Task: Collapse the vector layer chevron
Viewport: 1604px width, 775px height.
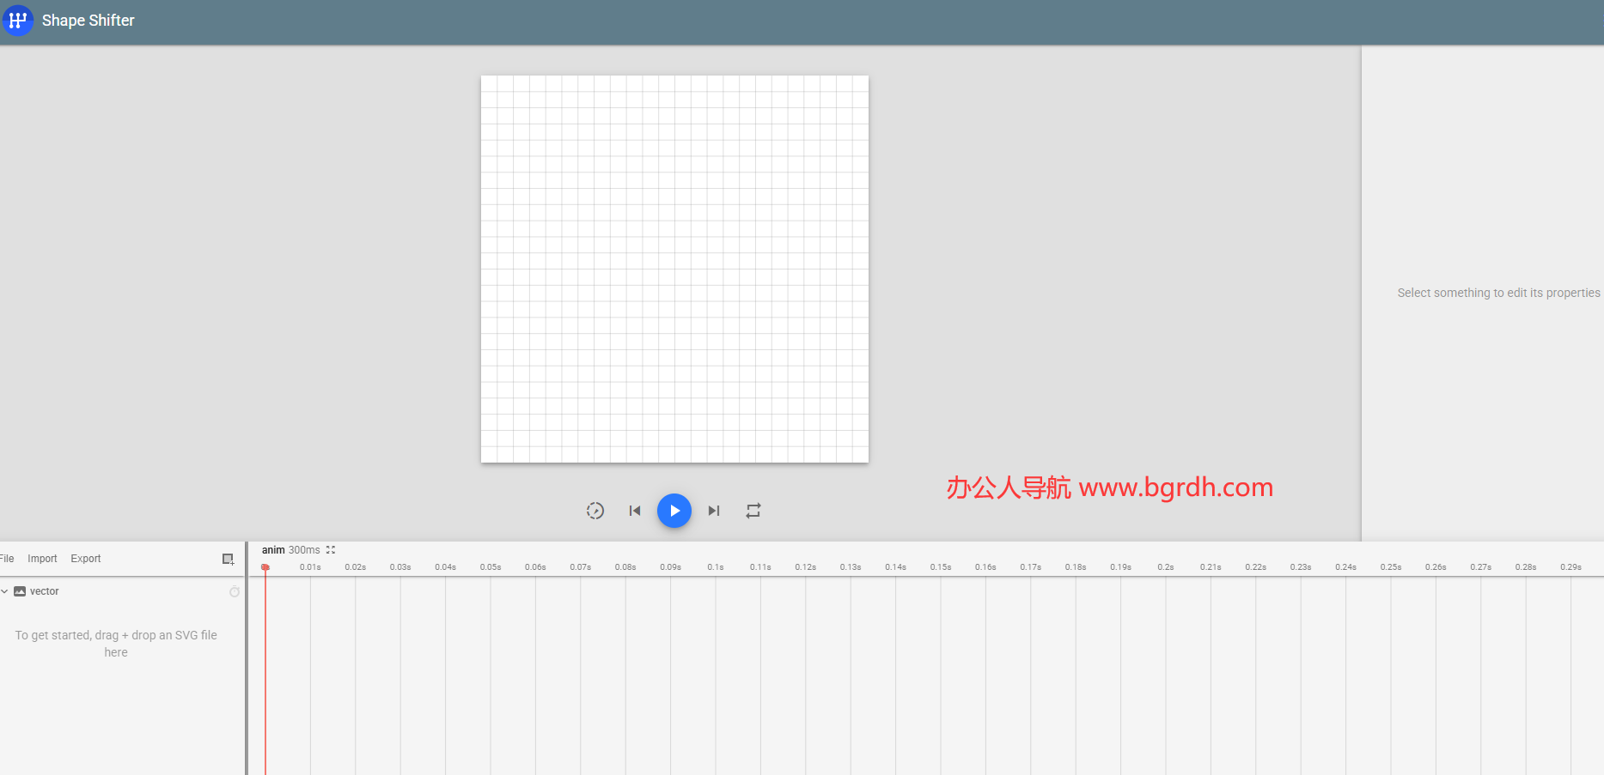Action: [5, 591]
